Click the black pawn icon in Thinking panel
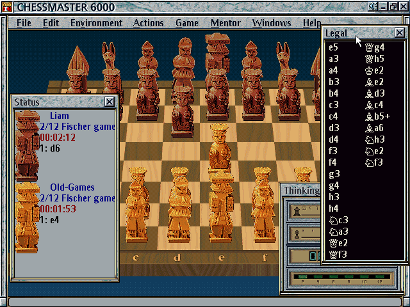The image size is (410, 307). click(297, 235)
